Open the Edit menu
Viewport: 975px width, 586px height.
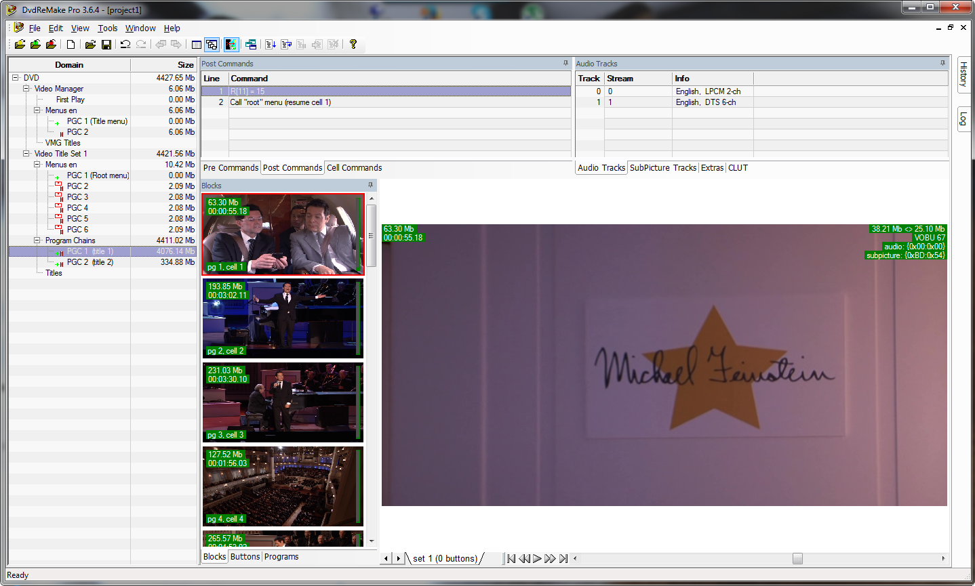pos(56,28)
